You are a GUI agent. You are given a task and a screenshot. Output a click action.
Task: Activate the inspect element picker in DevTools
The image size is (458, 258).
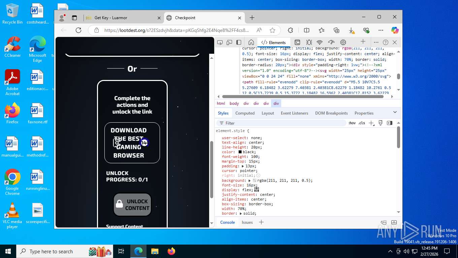click(220, 42)
